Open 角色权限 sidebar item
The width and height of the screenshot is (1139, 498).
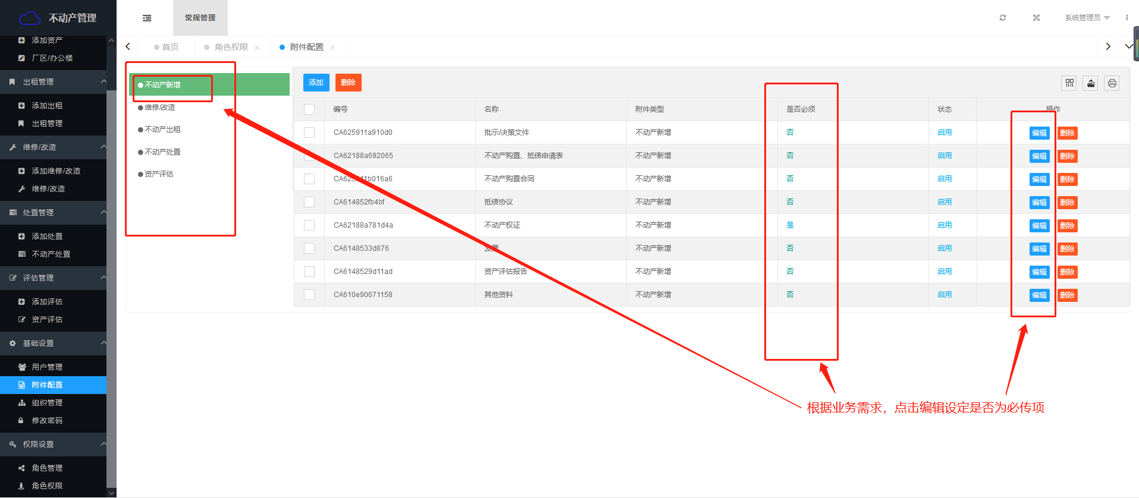(x=53, y=486)
